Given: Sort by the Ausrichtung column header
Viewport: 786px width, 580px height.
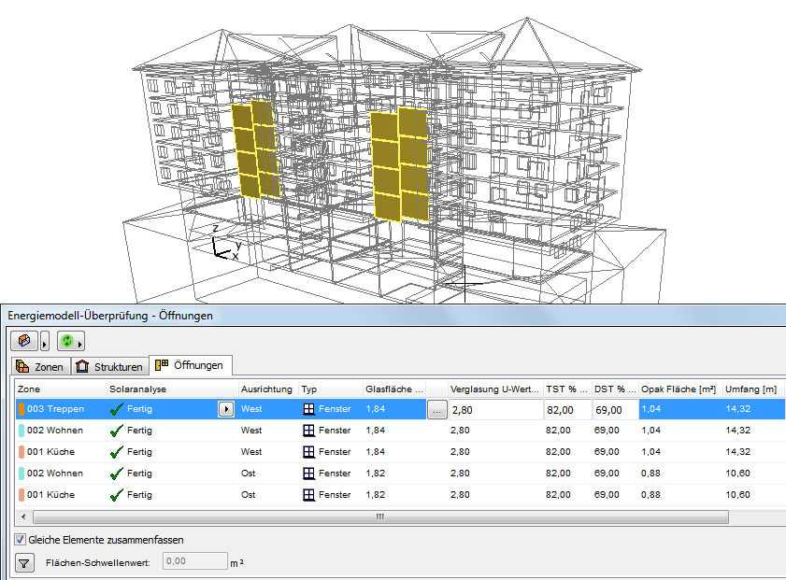Looking at the screenshot, I should tap(266, 389).
